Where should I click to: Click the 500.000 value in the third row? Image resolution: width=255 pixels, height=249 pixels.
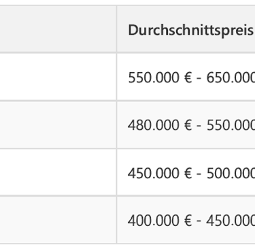pos(231,173)
